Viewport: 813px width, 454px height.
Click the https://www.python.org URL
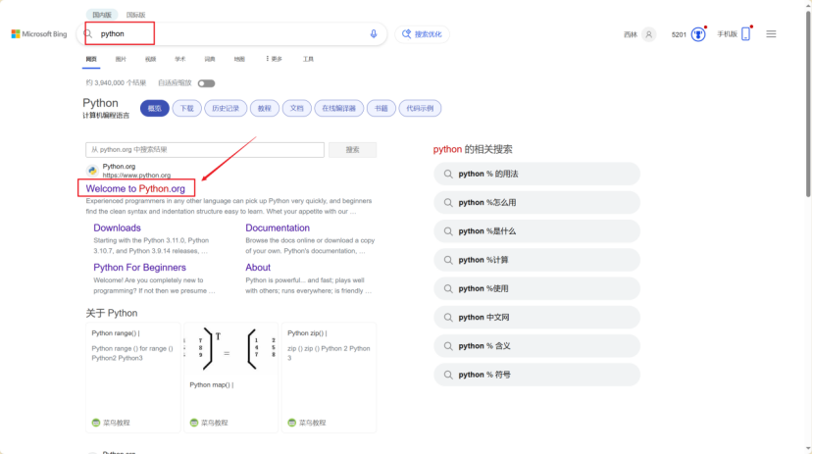(x=136, y=176)
